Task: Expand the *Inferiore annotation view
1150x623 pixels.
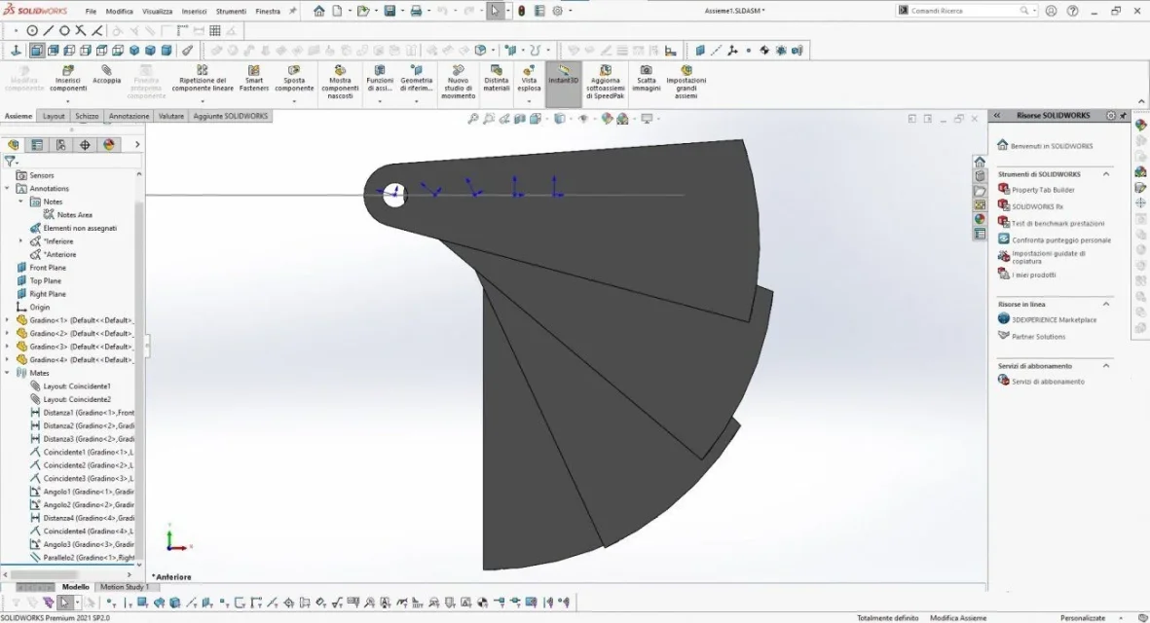Action: coord(20,241)
